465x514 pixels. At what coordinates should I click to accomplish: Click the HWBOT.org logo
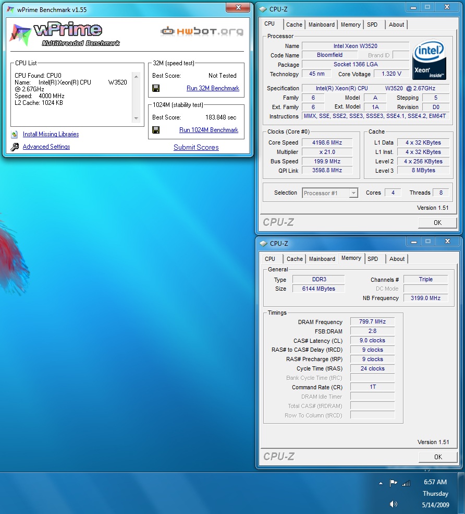coord(202,31)
